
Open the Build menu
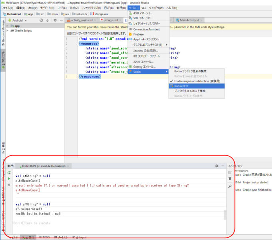point(108,8)
